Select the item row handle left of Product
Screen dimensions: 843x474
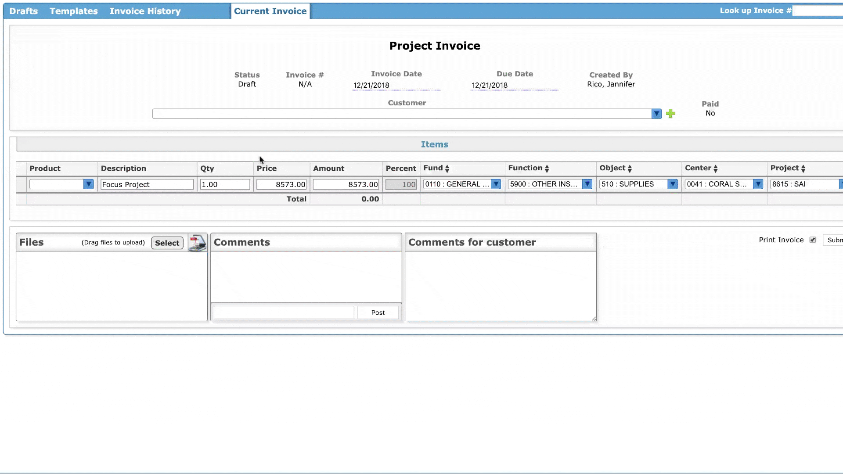[21, 184]
